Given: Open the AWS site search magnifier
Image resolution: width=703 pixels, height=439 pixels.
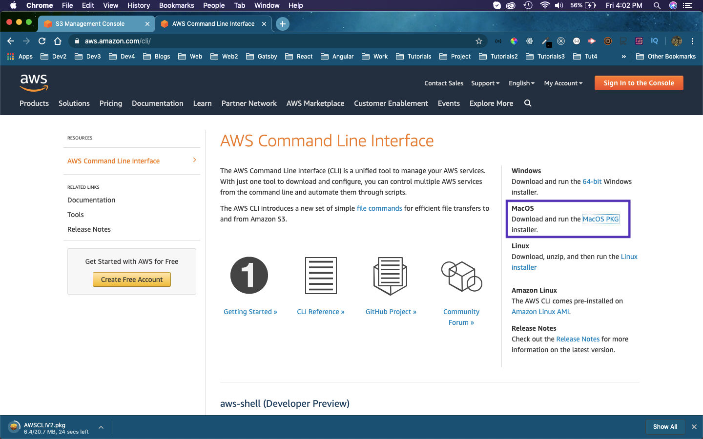Looking at the screenshot, I should pyautogui.click(x=528, y=103).
